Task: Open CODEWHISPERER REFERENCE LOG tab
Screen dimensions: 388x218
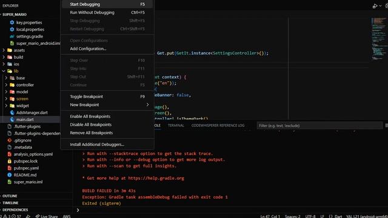Action: [218, 125]
